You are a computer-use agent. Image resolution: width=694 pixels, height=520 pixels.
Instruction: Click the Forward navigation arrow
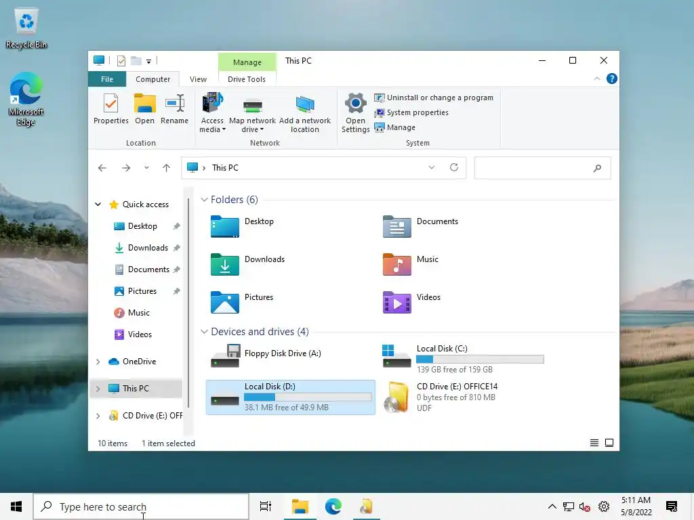click(x=126, y=168)
